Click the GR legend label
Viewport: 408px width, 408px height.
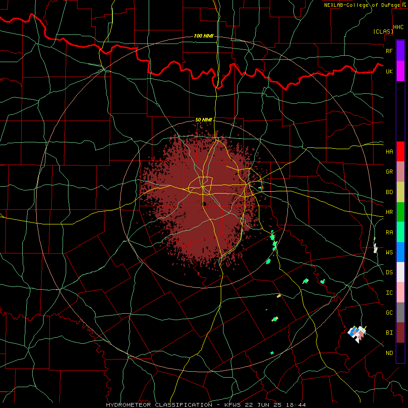point(389,172)
